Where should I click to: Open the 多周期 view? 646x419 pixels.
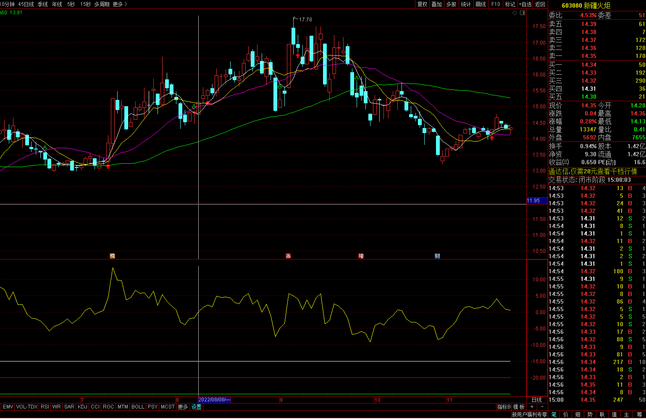click(x=102, y=4)
